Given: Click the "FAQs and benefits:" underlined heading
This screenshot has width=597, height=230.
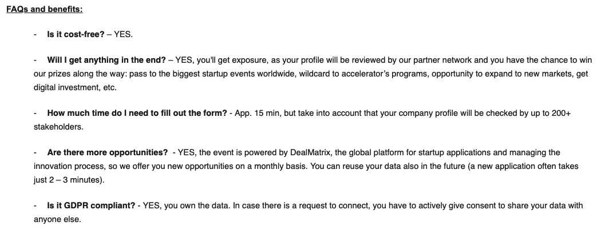Looking at the screenshot, I should click(x=44, y=10).
